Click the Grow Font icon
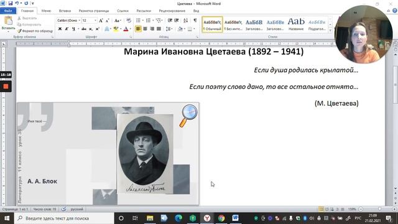 [101, 21]
